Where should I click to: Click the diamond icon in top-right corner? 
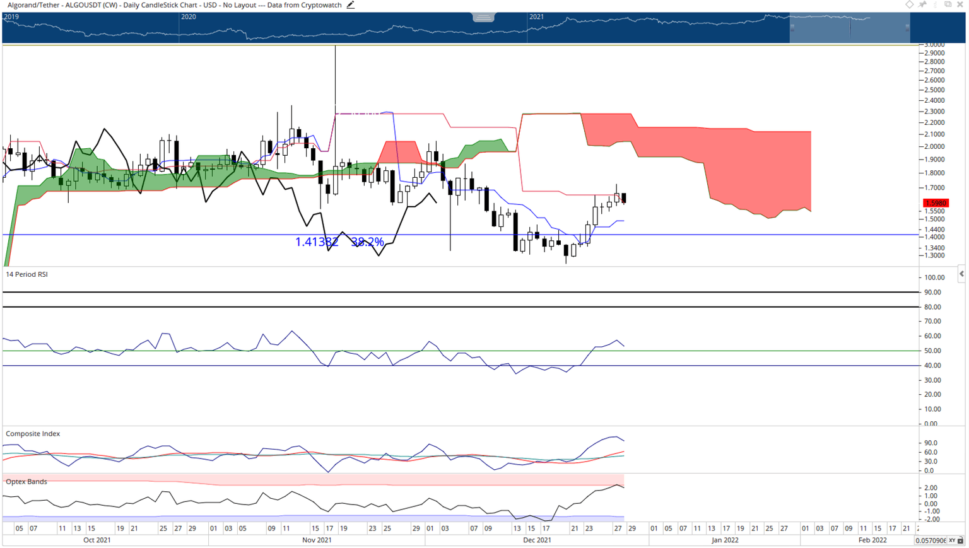pyautogui.click(x=909, y=4)
